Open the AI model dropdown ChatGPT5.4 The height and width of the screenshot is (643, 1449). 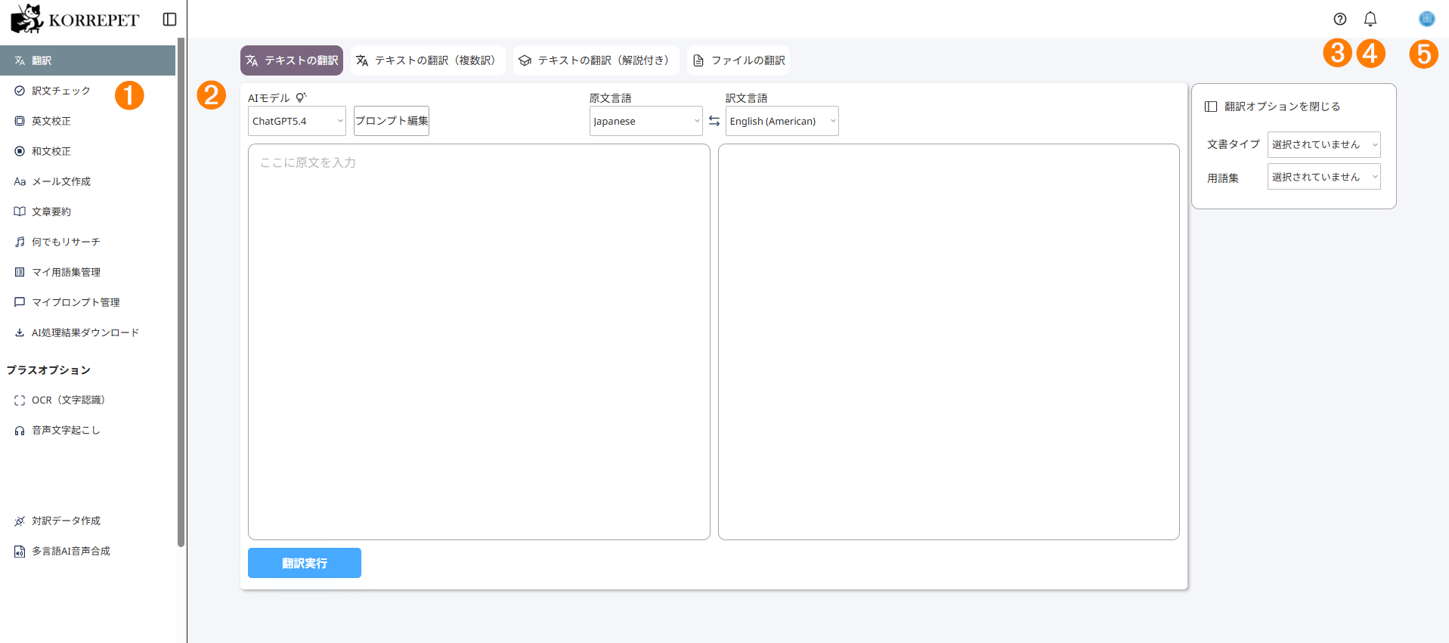click(297, 121)
